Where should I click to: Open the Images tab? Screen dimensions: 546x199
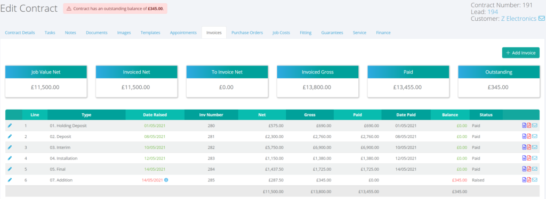point(124,32)
